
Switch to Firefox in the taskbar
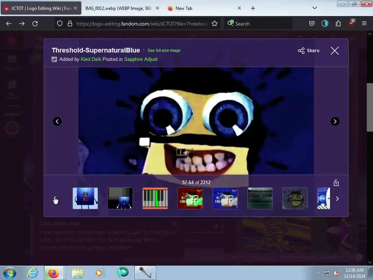[x=54, y=273]
